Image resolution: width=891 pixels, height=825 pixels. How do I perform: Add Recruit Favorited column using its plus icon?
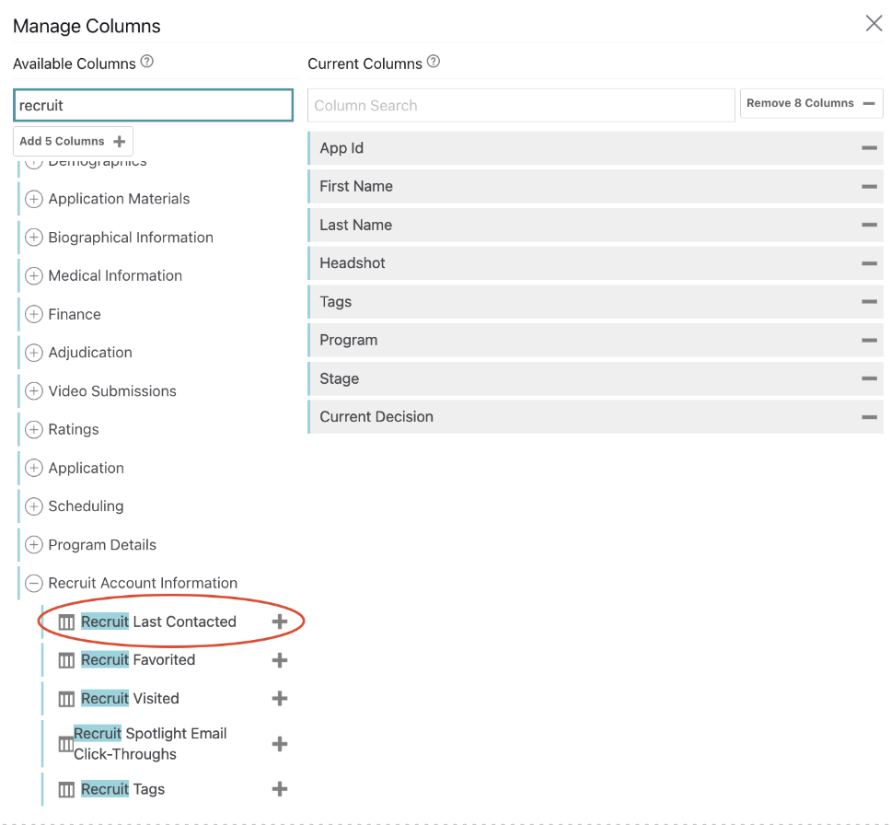click(x=279, y=660)
